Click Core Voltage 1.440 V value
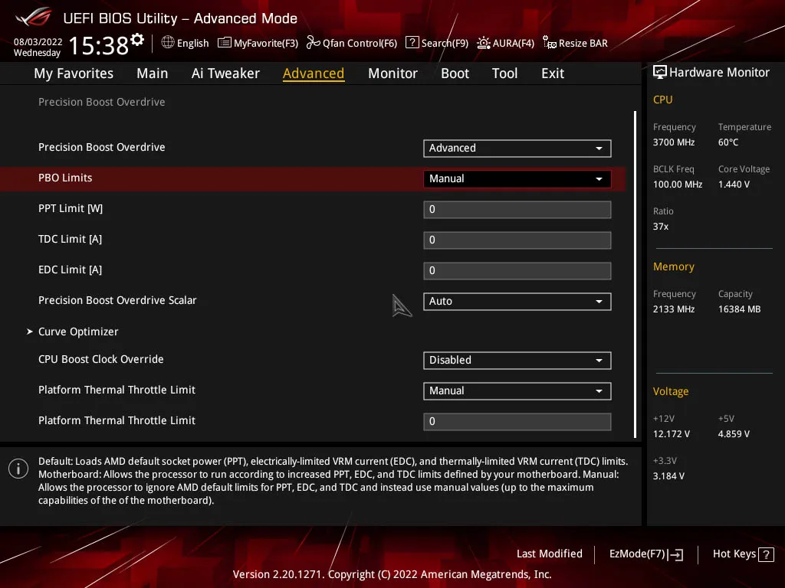785x588 pixels. [x=734, y=185]
